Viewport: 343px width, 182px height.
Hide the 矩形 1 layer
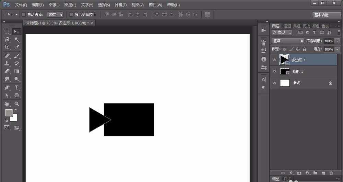pyautogui.click(x=274, y=71)
